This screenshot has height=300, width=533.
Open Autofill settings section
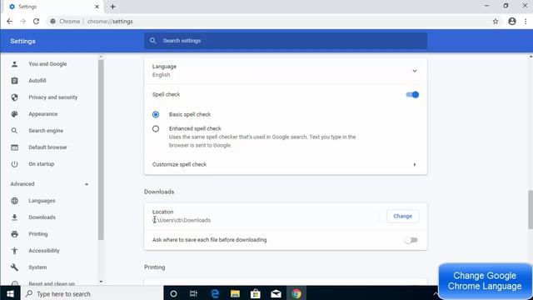click(x=37, y=81)
